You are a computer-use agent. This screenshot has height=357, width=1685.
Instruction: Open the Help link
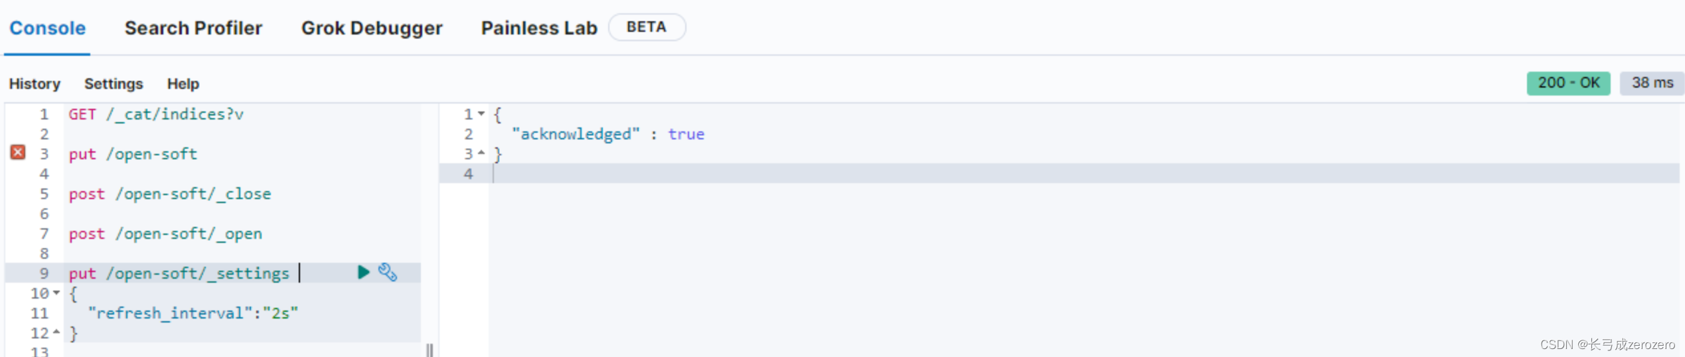183,84
